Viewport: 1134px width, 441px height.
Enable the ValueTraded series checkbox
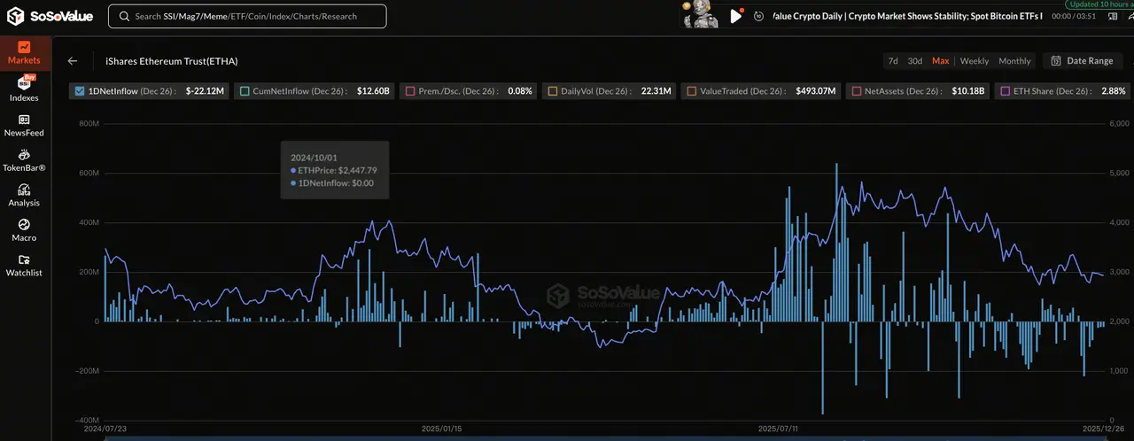pyautogui.click(x=691, y=90)
